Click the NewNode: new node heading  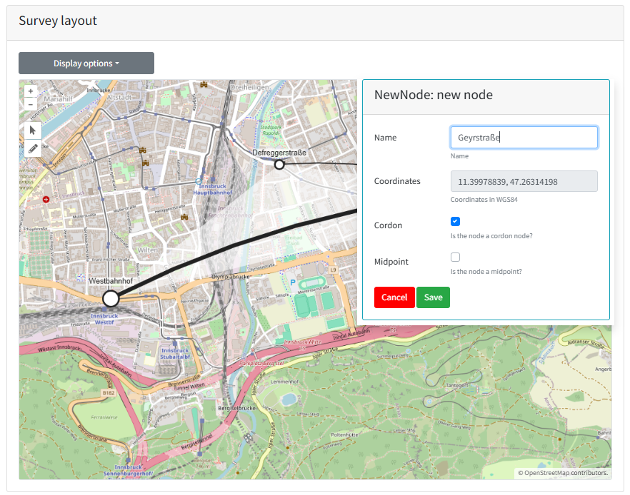pos(433,95)
